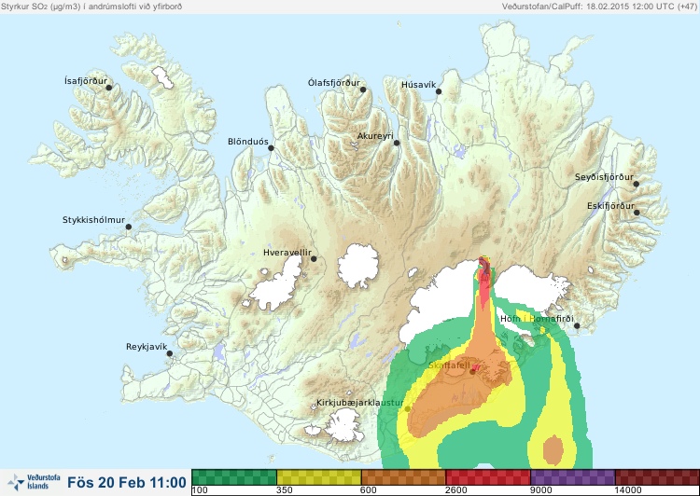This screenshot has height=496, width=700.
Task: Click the Höfn í Hornafirði marker dot
Action: (577, 326)
